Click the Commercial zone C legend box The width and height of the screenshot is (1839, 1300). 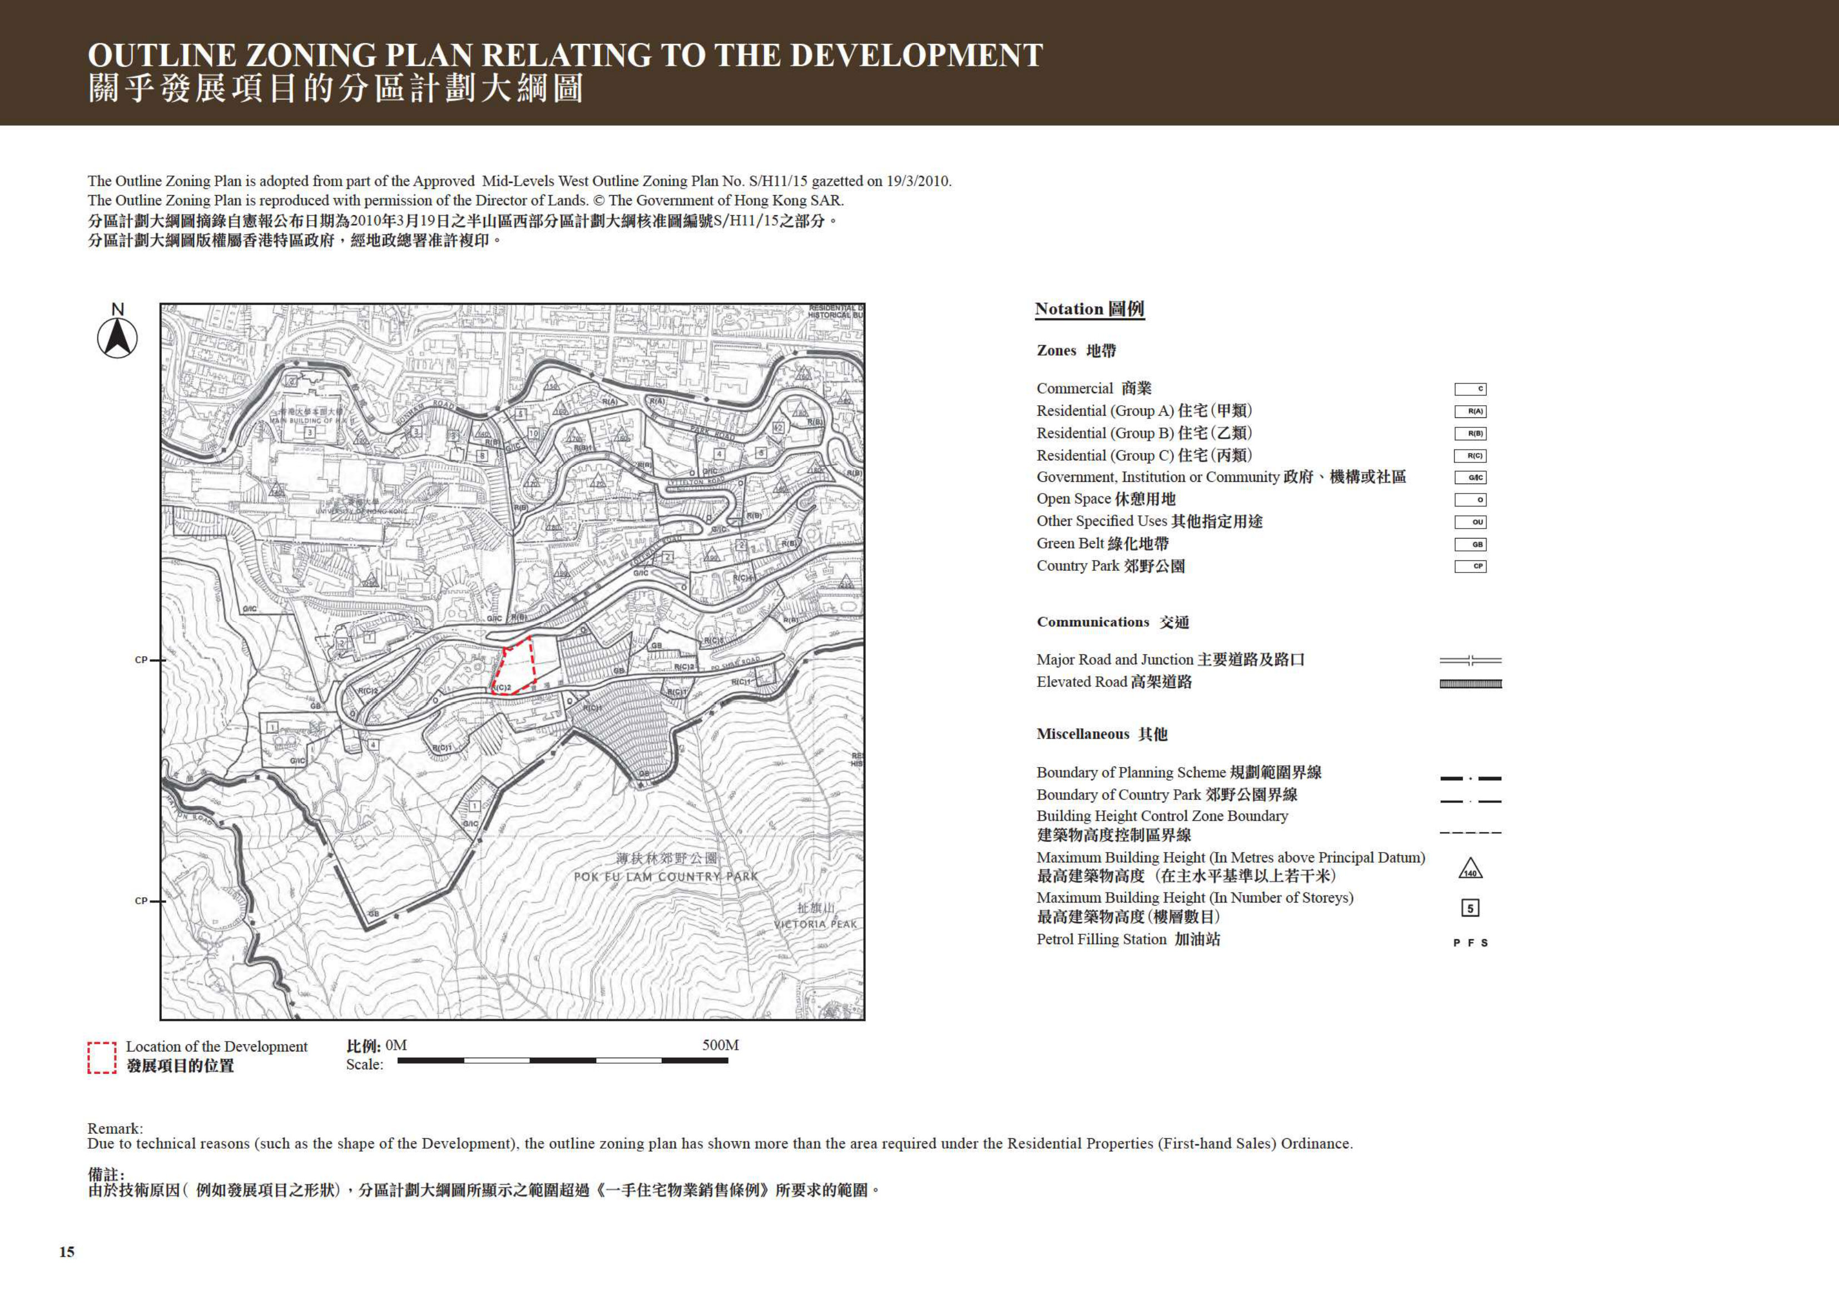pyautogui.click(x=1470, y=389)
